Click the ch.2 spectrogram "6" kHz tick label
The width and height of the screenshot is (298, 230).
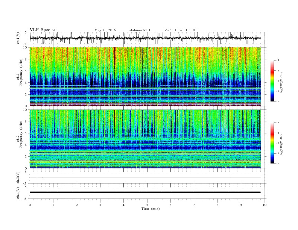pos(26,133)
